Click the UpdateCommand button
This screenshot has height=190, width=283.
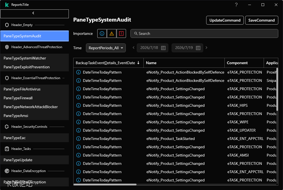pos(225,20)
